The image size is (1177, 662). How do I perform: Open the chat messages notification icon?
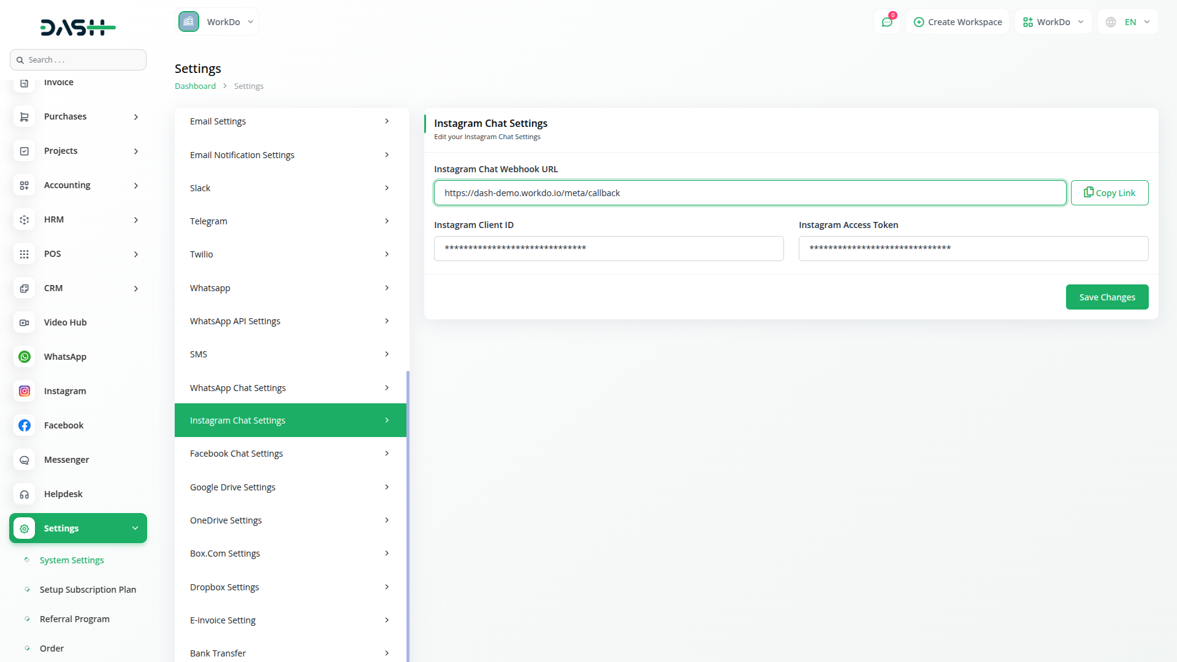tap(887, 22)
